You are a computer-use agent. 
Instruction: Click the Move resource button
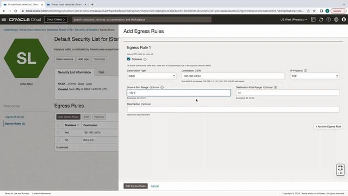[x=65, y=59]
